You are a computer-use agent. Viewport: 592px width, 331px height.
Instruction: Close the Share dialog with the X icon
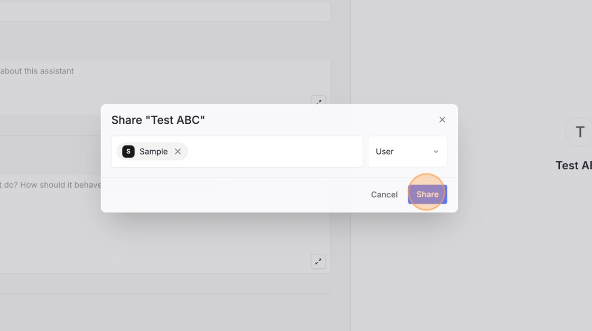click(442, 120)
